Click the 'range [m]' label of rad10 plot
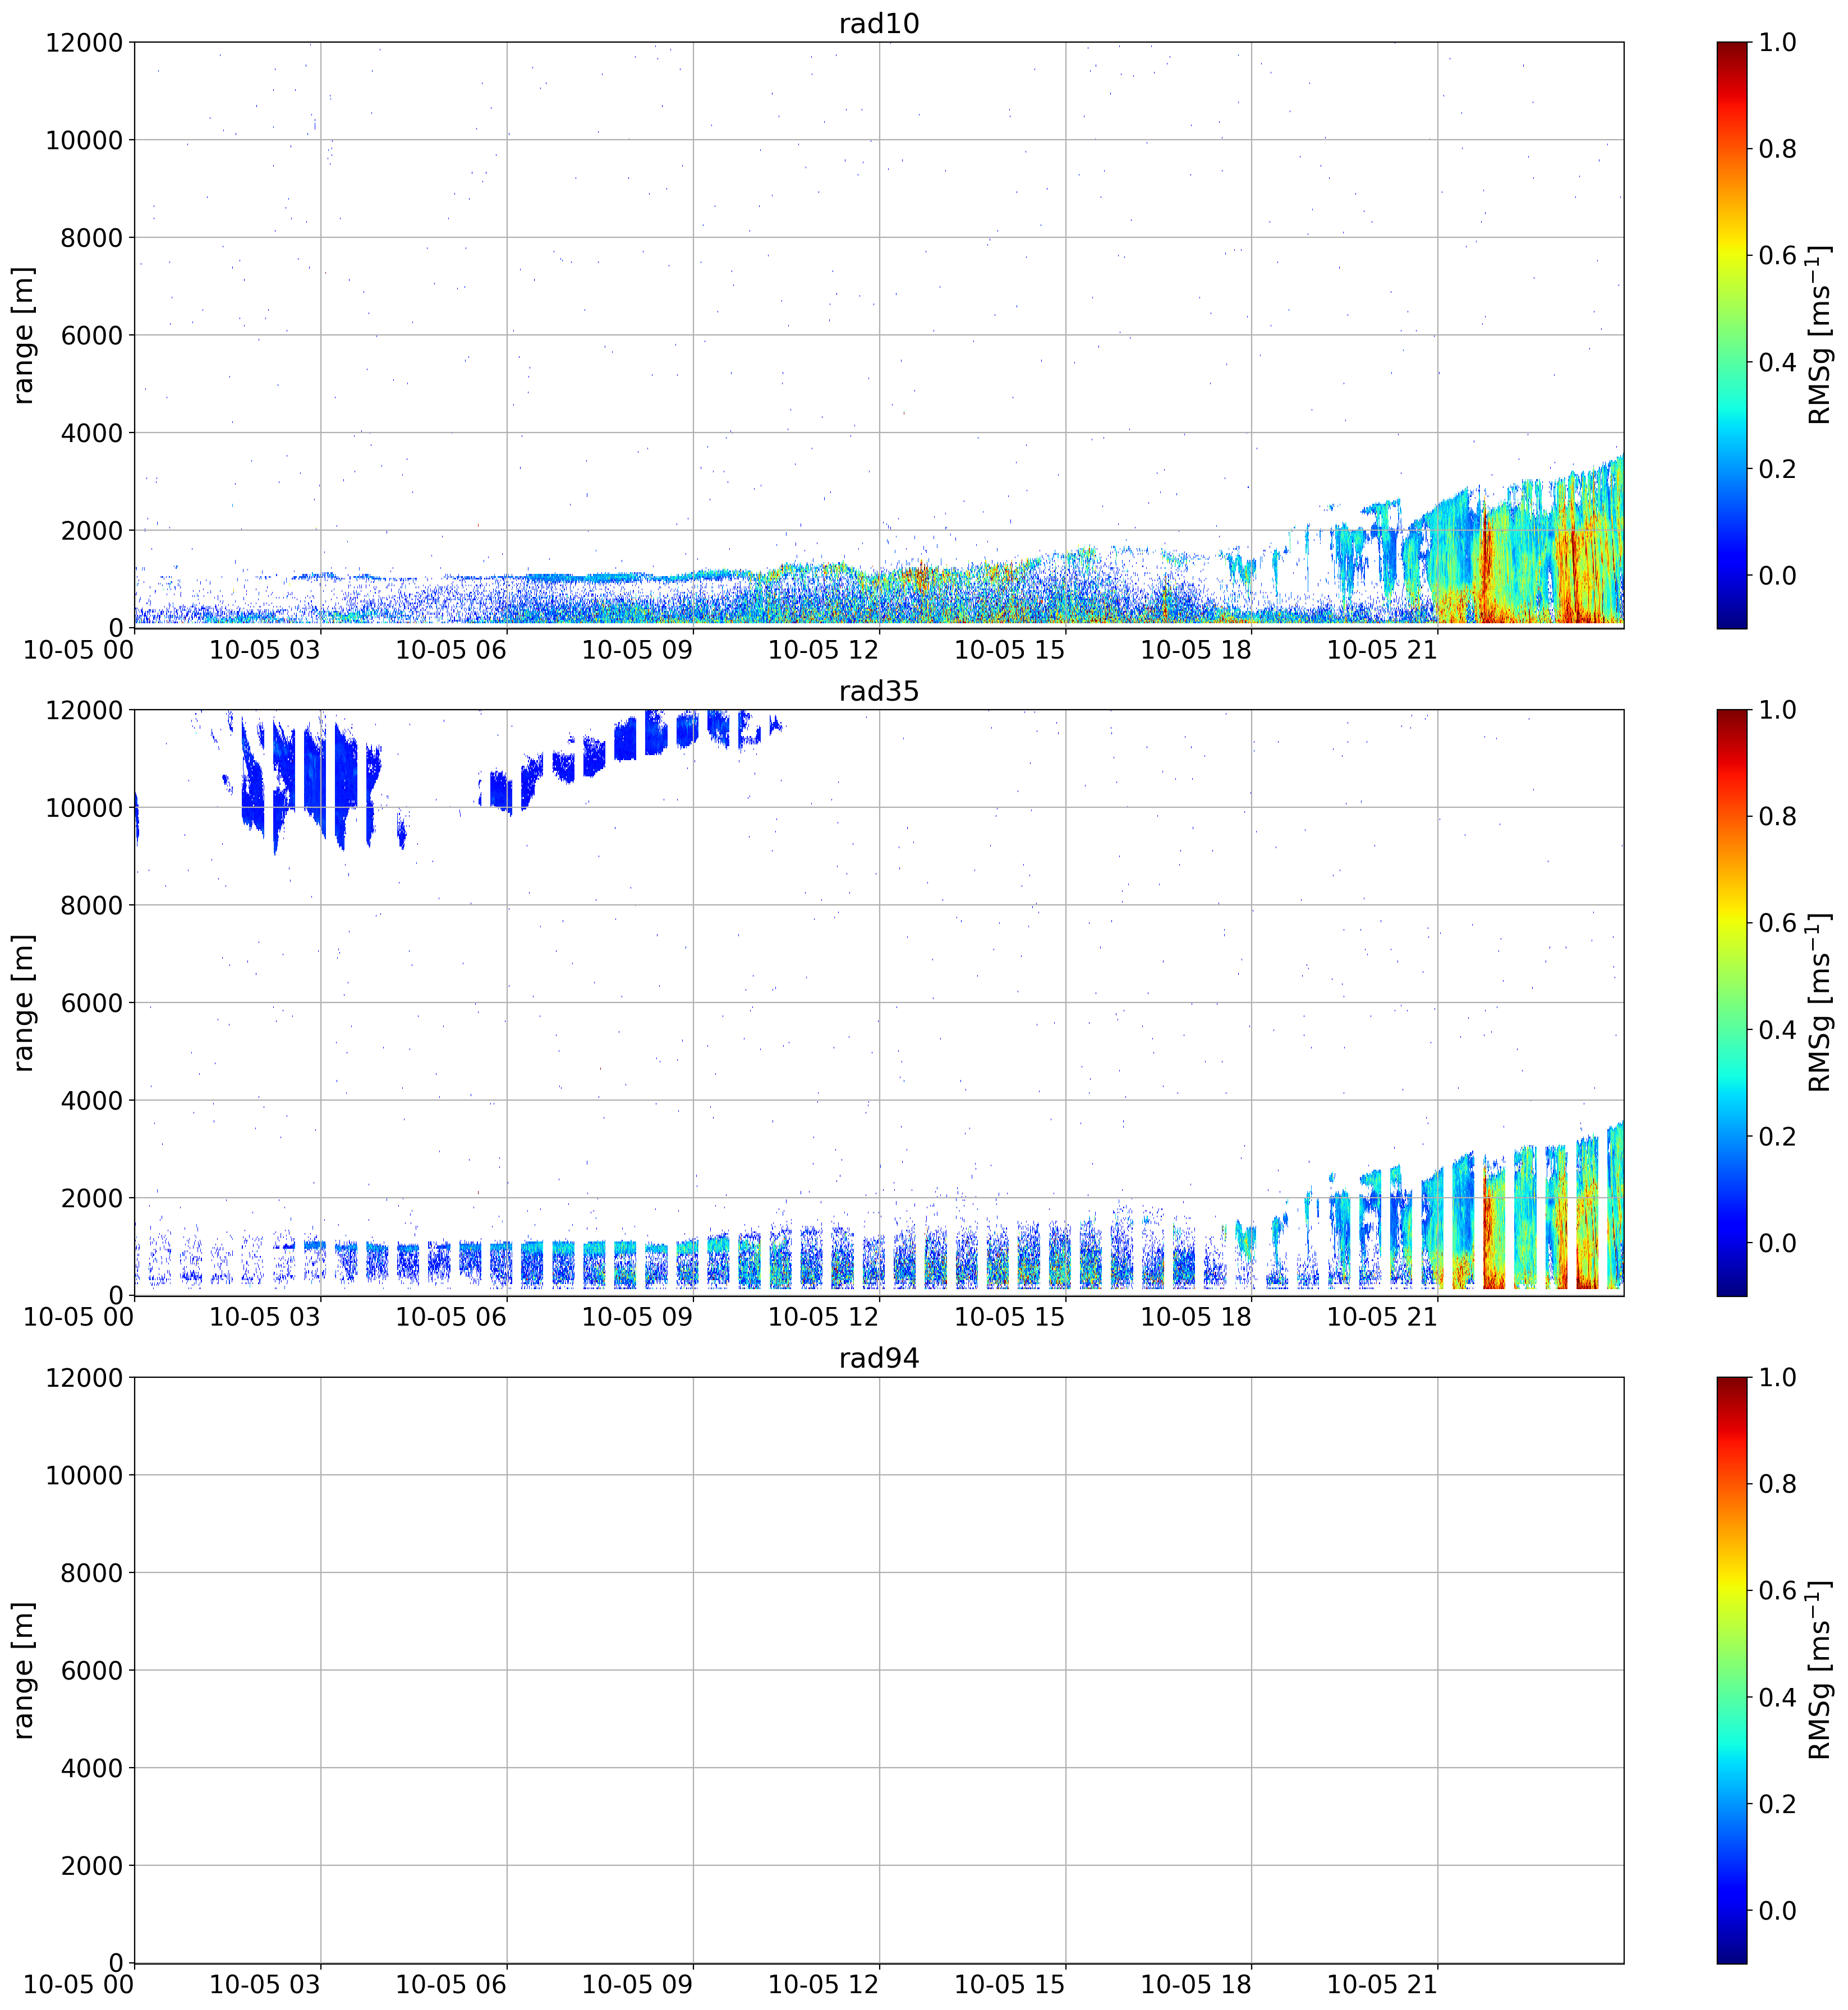Screen dimensions: 1848x2010 [23, 335]
